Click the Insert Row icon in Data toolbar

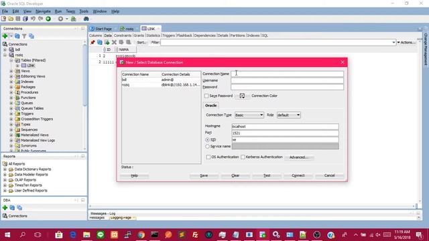point(107,42)
